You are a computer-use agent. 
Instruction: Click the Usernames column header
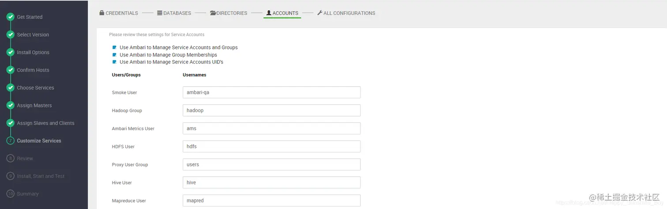(195, 75)
